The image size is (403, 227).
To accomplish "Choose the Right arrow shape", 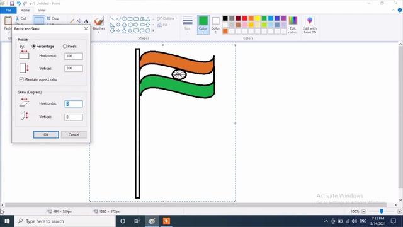I will (x=136, y=25).
